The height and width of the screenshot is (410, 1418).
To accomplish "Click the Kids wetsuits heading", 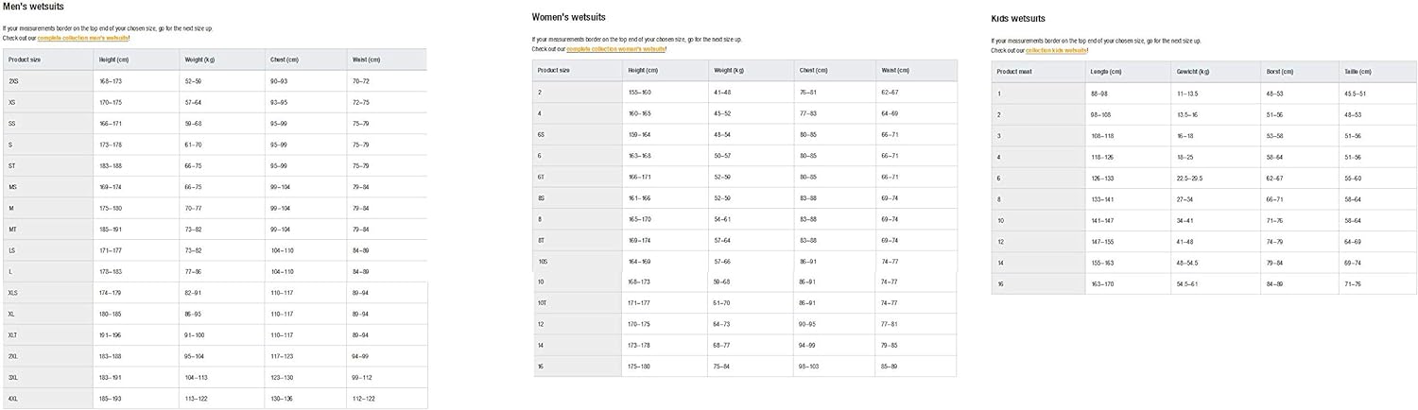I will 1018,19.
